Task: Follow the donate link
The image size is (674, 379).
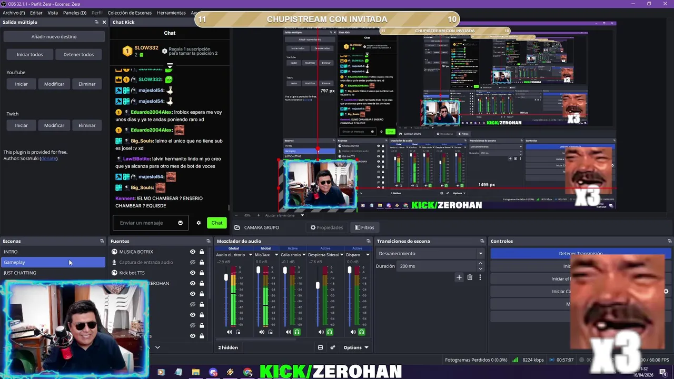Action: pyautogui.click(x=48, y=158)
